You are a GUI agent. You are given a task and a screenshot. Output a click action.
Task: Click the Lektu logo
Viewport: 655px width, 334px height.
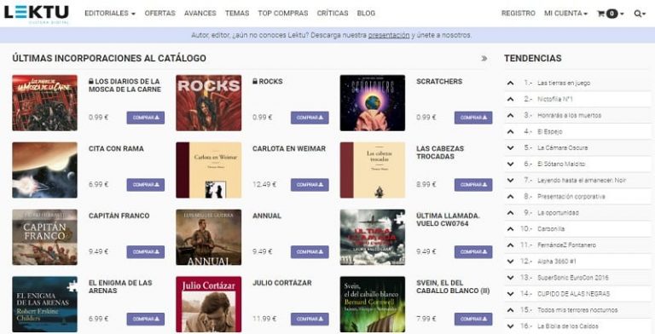pos(37,14)
